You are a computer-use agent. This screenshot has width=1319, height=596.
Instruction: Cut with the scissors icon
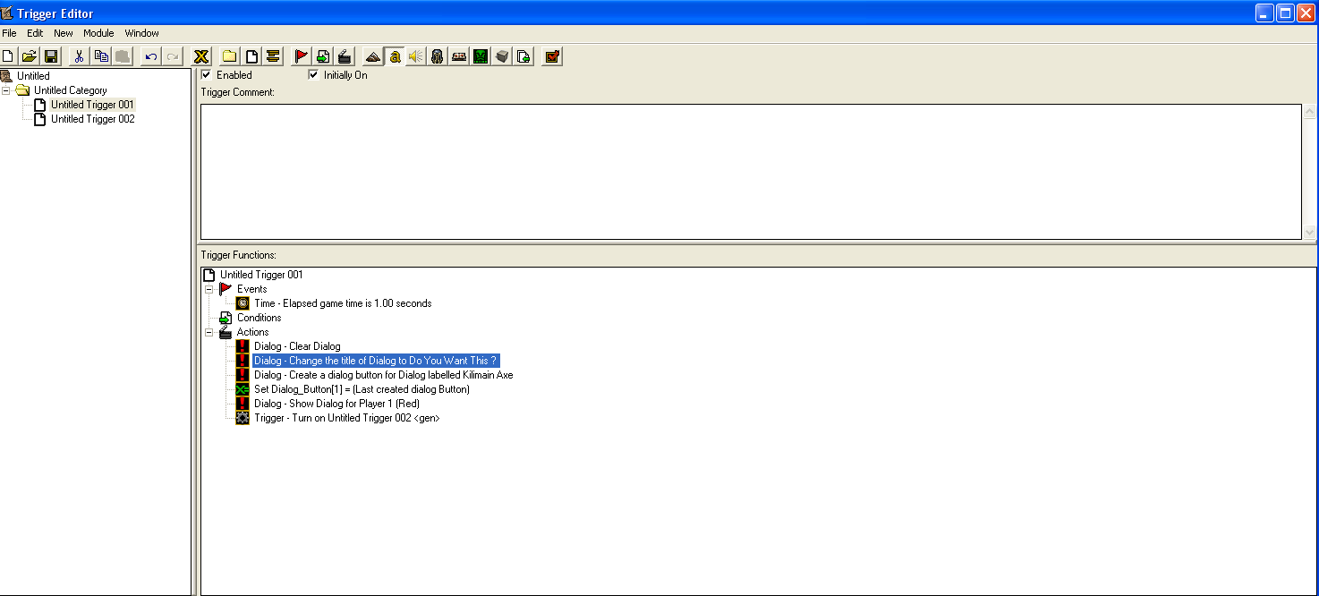coord(79,56)
